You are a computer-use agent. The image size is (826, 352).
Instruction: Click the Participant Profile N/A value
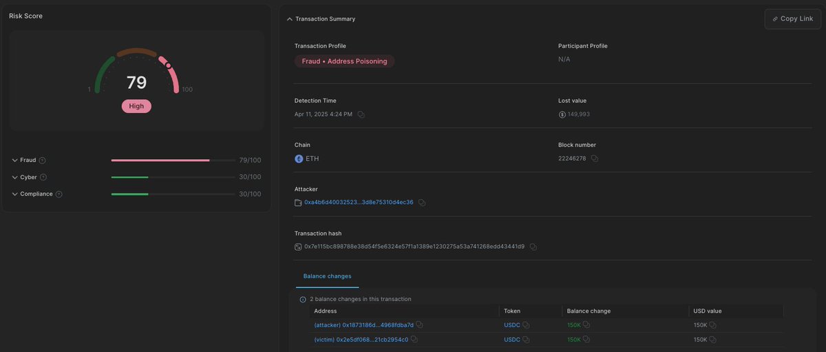564,59
